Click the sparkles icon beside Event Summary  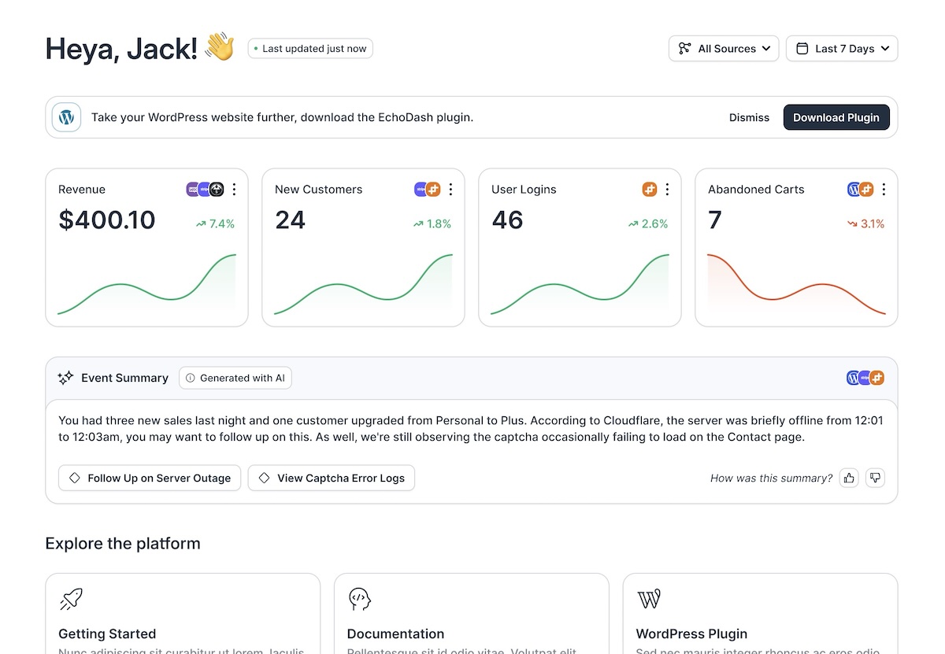[65, 378]
